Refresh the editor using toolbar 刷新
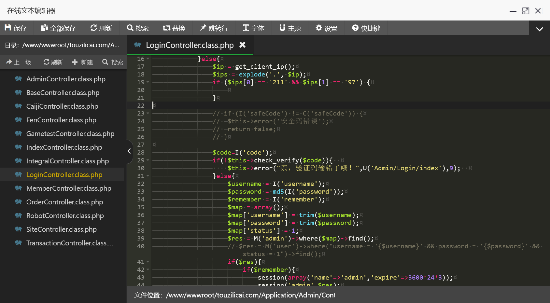The height and width of the screenshot is (303, 550). tap(101, 28)
